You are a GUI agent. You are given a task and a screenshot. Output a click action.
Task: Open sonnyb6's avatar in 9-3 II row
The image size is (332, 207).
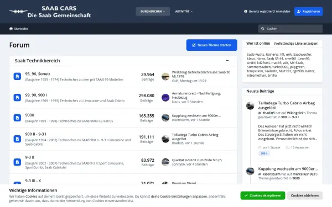click(165, 162)
